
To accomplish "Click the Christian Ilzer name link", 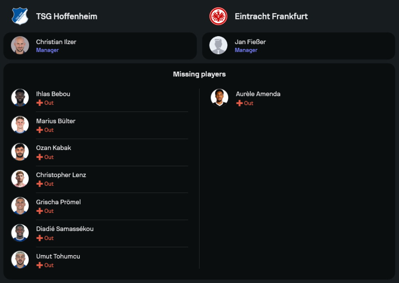I will point(56,42).
